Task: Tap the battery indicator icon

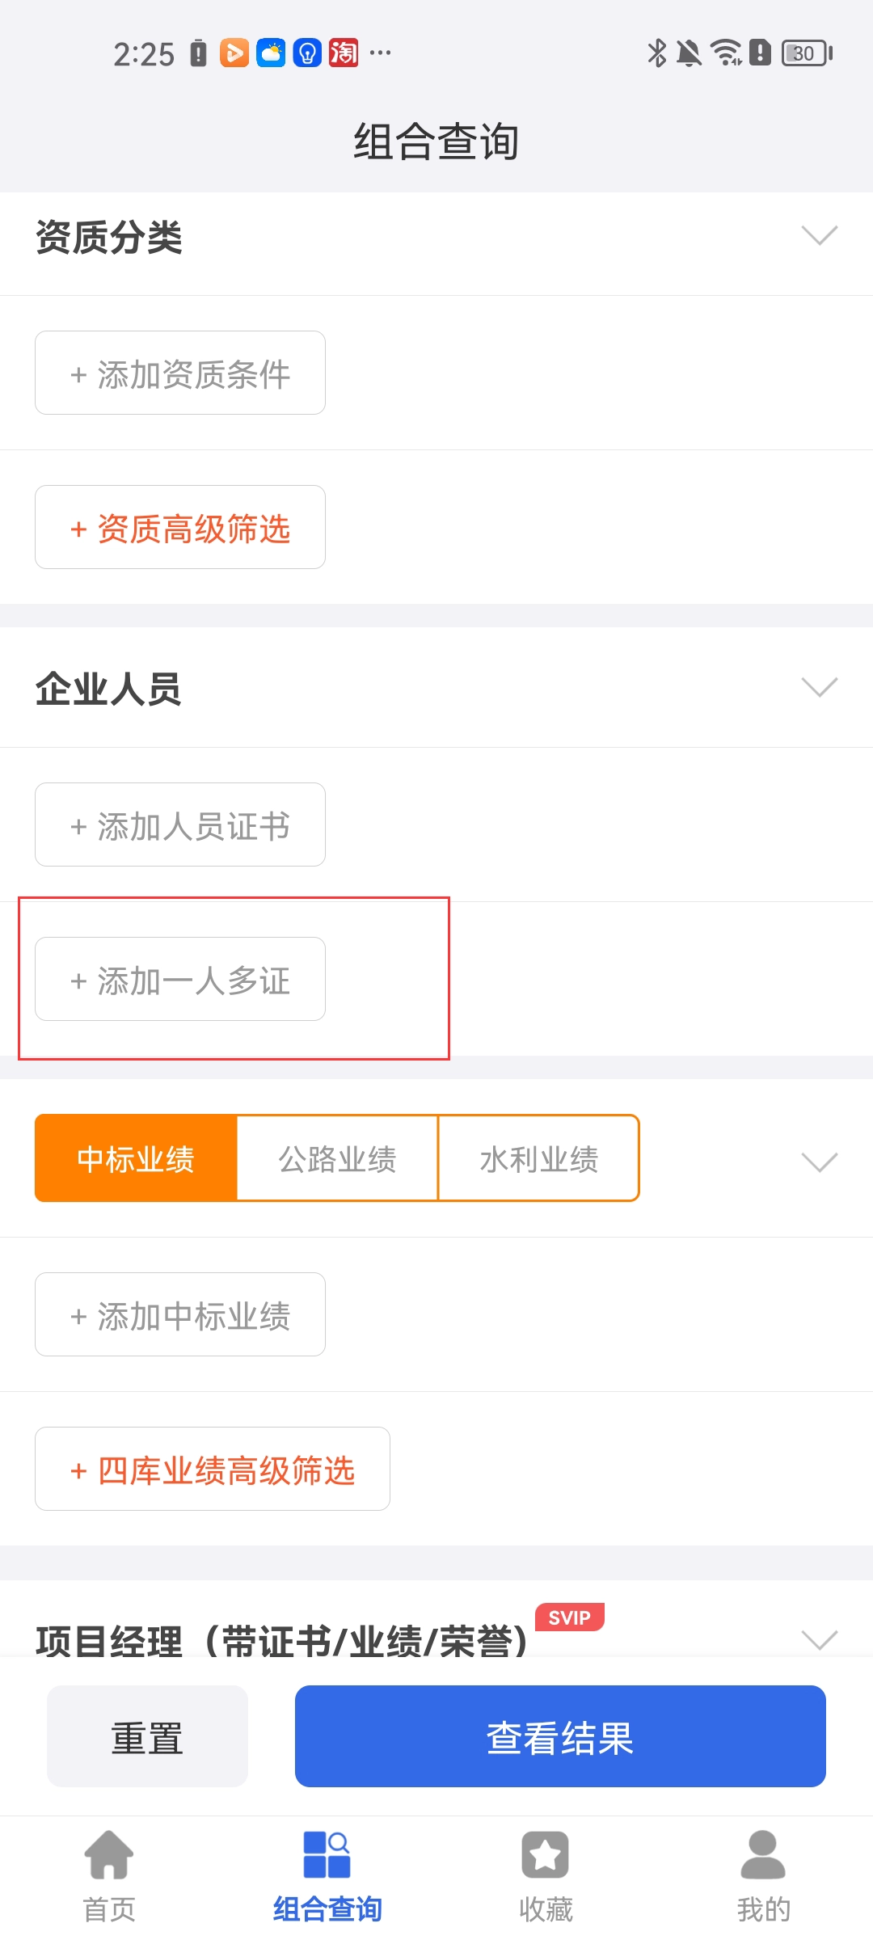Action: pyautogui.click(x=806, y=53)
